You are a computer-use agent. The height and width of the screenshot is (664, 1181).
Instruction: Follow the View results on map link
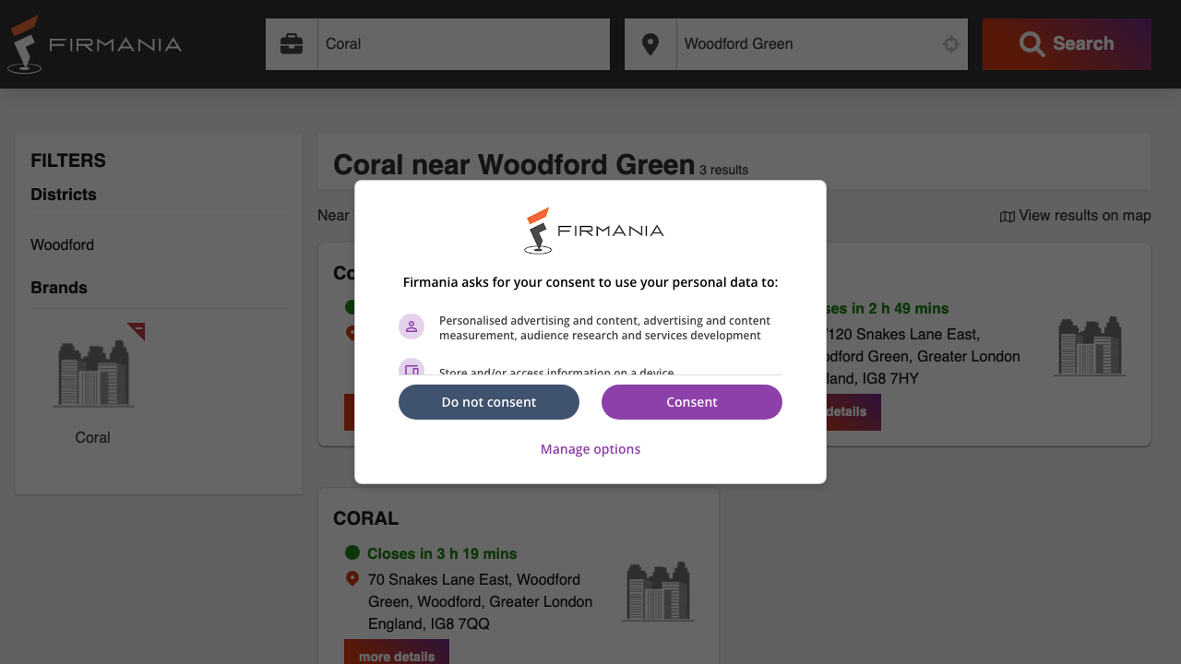tap(1084, 215)
